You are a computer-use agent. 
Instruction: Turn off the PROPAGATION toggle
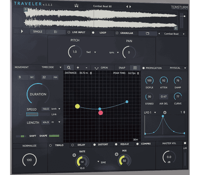[144, 68]
